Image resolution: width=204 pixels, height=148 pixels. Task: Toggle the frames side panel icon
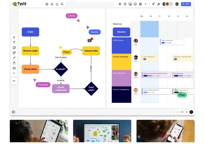coord(14,112)
